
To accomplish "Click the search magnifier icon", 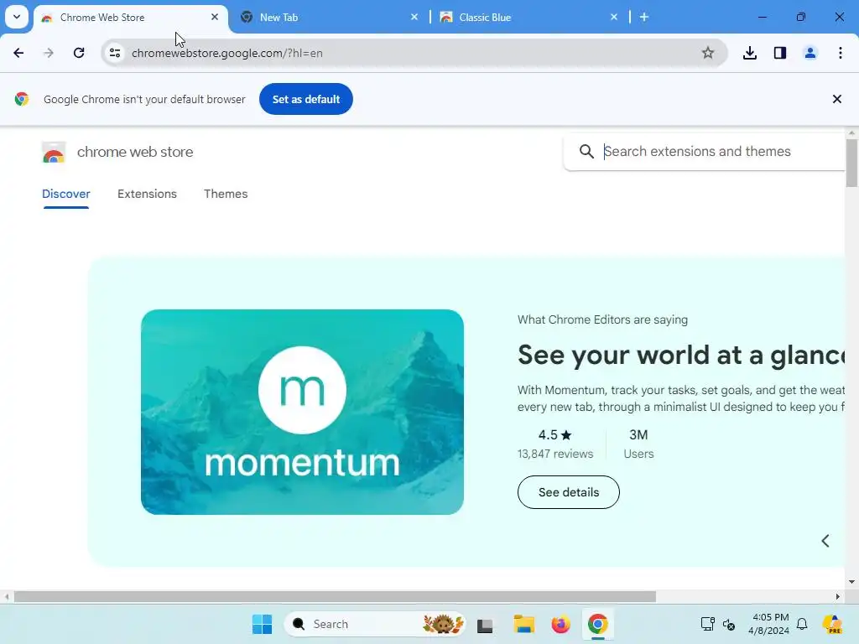I will click(586, 152).
